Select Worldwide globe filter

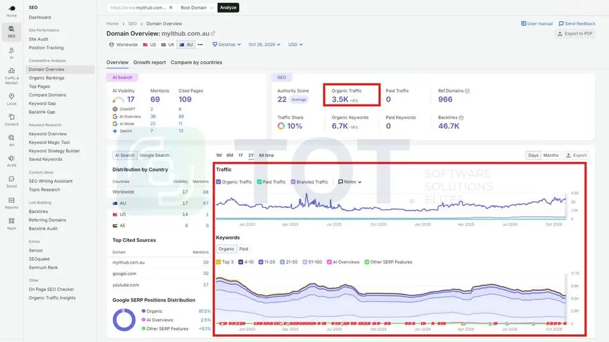pos(124,45)
